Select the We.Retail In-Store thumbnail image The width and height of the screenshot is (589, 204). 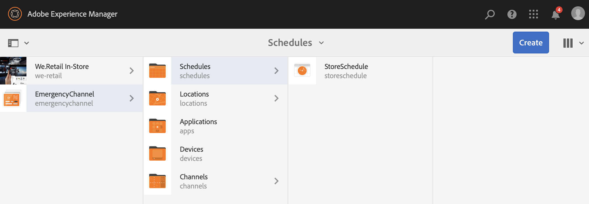pyautogui.click(x=13, y=71)
